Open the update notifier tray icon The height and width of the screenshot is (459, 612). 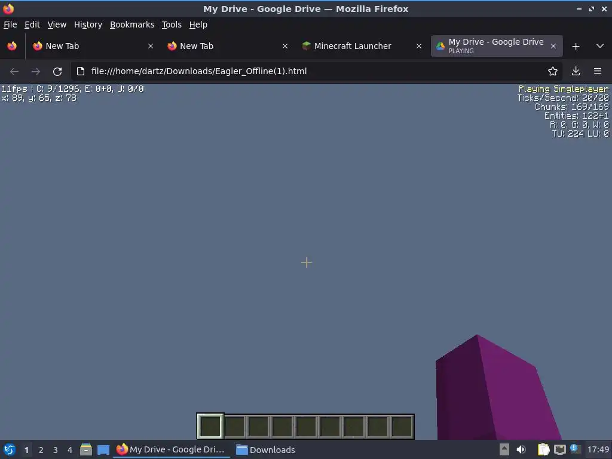574,448
